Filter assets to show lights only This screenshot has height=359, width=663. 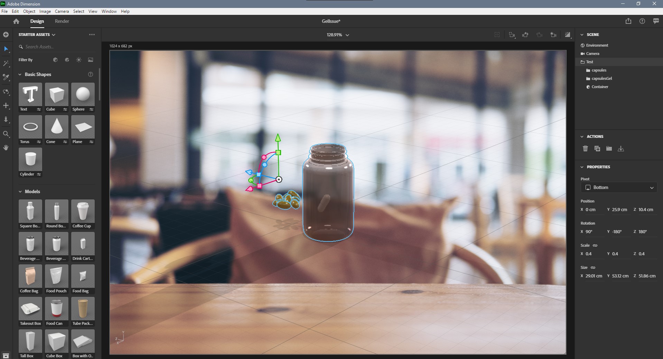[x=78, y=59]
